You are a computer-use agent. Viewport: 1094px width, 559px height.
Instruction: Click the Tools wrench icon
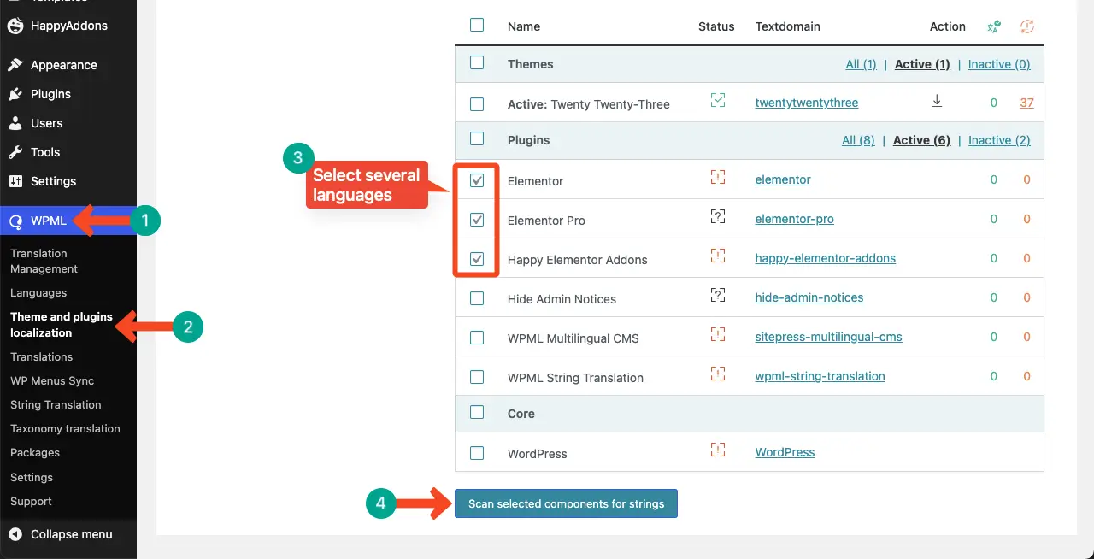click(15, 152)
